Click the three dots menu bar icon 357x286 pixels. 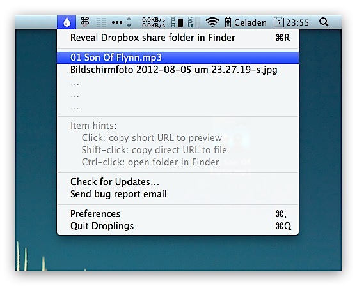(x=117, y=22)
